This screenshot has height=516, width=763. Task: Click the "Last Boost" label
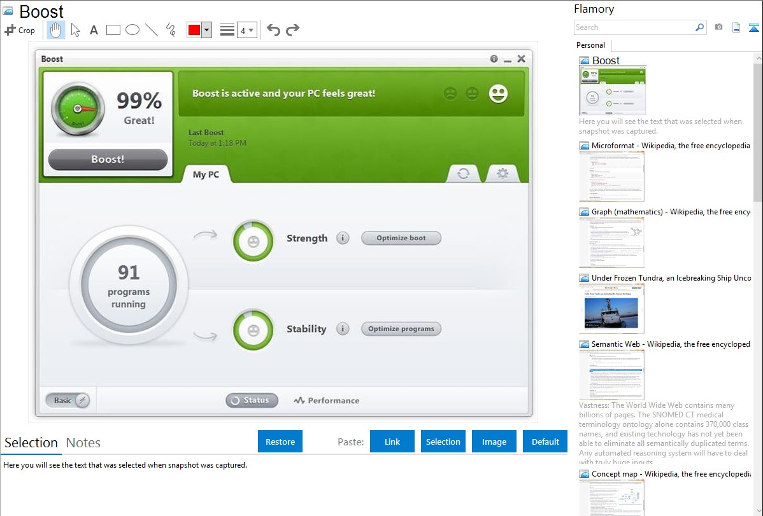pyautogui.click(x=206, y=132)
